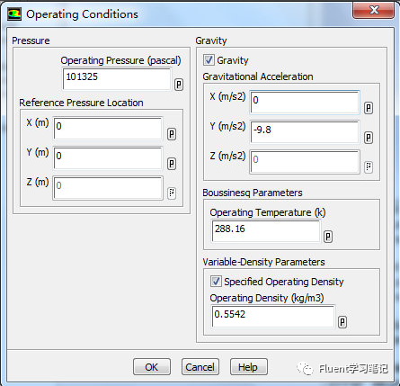Click into the Operating Temperature field
The height and width of the screenshot is (386, 400).
click(266, 231)
